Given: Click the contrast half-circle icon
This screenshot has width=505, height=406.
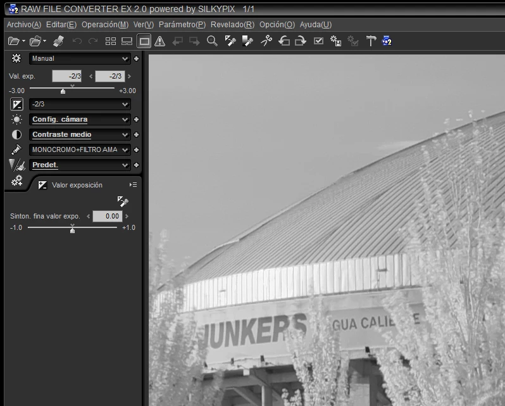Looking at the screenshot, I should pos(16,135).
